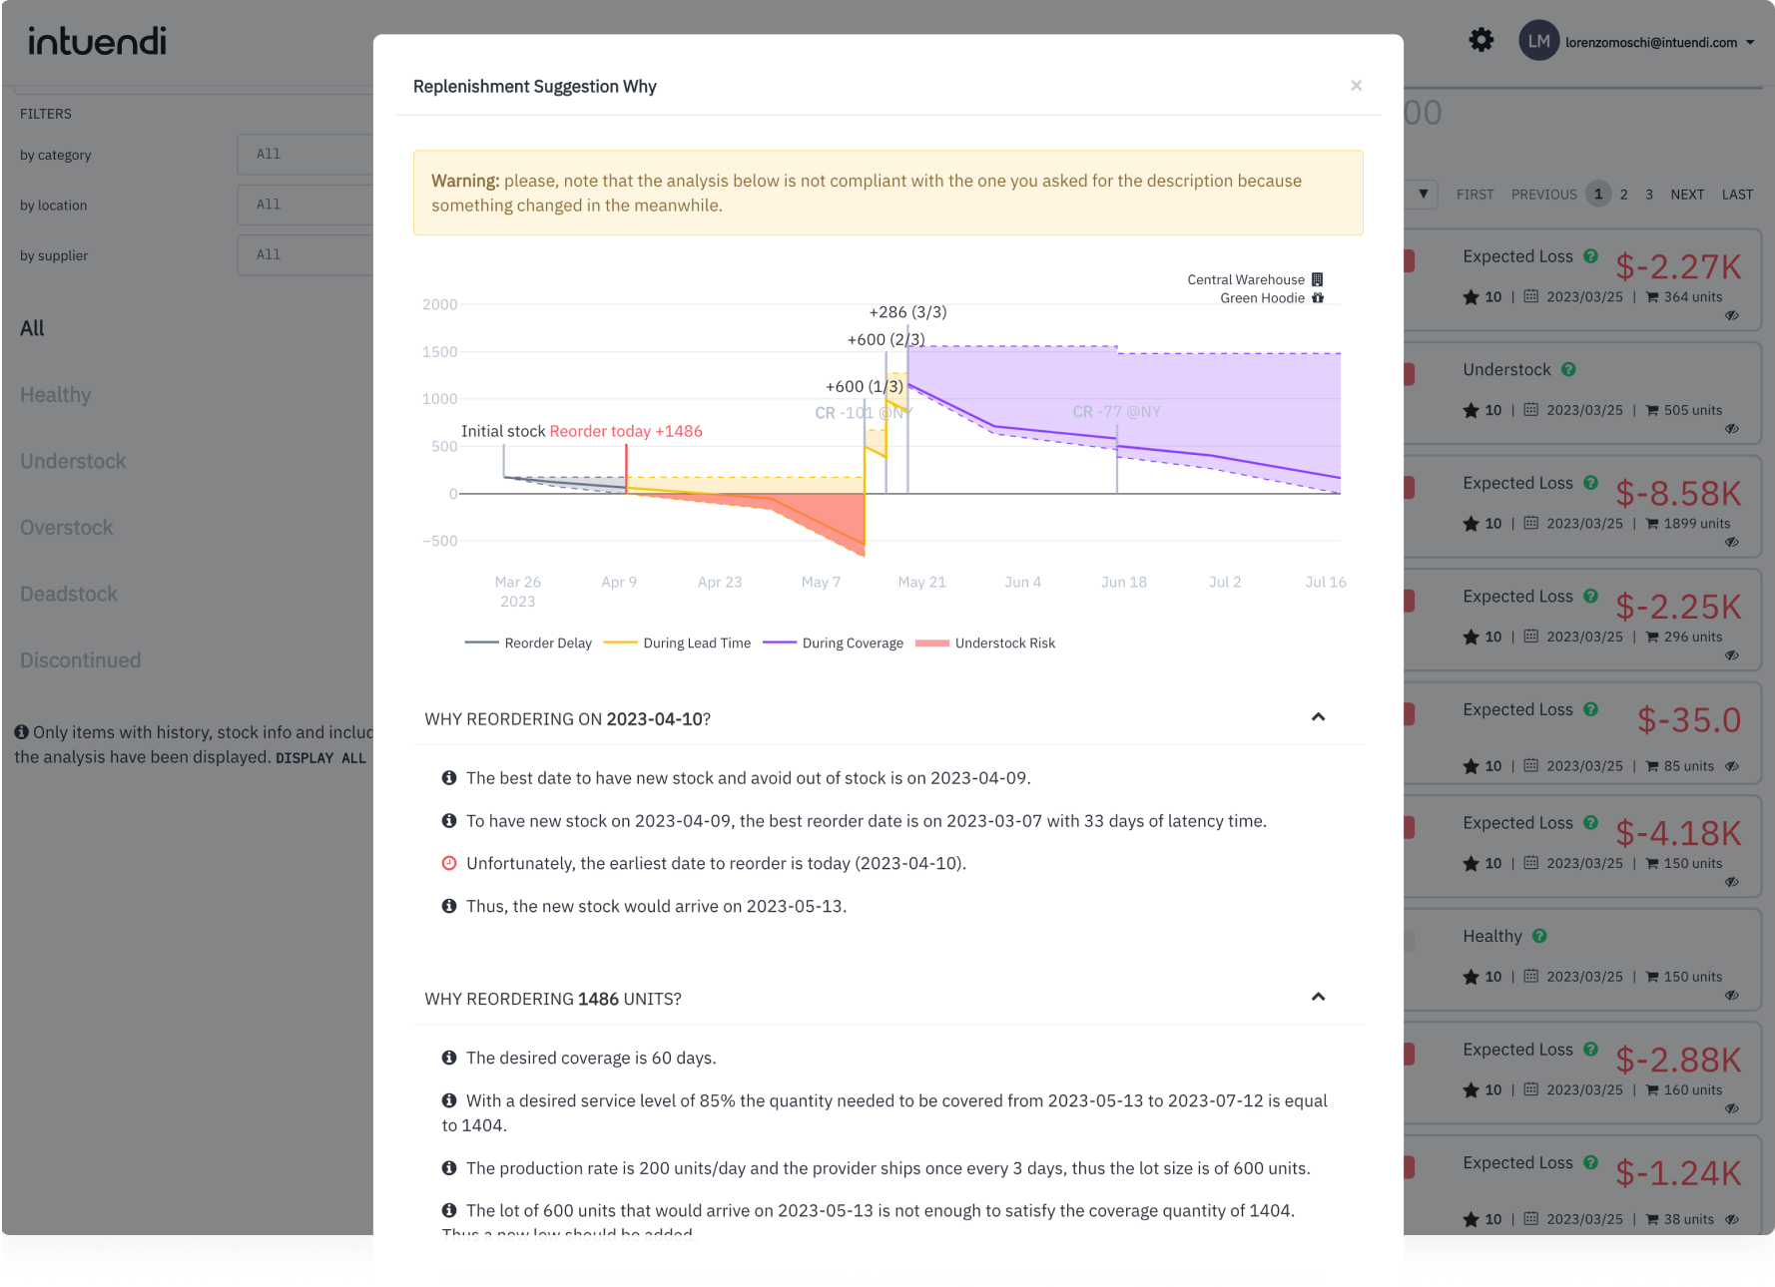Click the star icon on the Healthy card

click(x=1471, y=977)
